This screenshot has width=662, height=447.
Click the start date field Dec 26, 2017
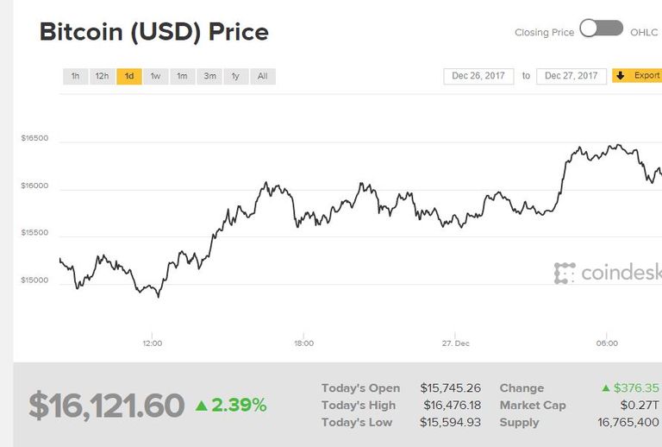(479, 76)
